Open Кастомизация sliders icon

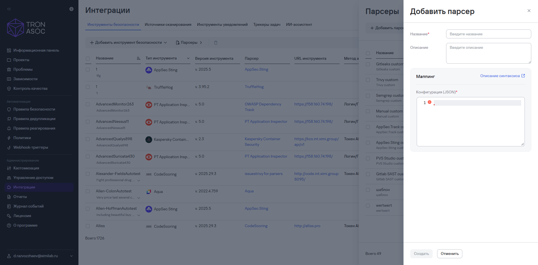coord(9,168)
